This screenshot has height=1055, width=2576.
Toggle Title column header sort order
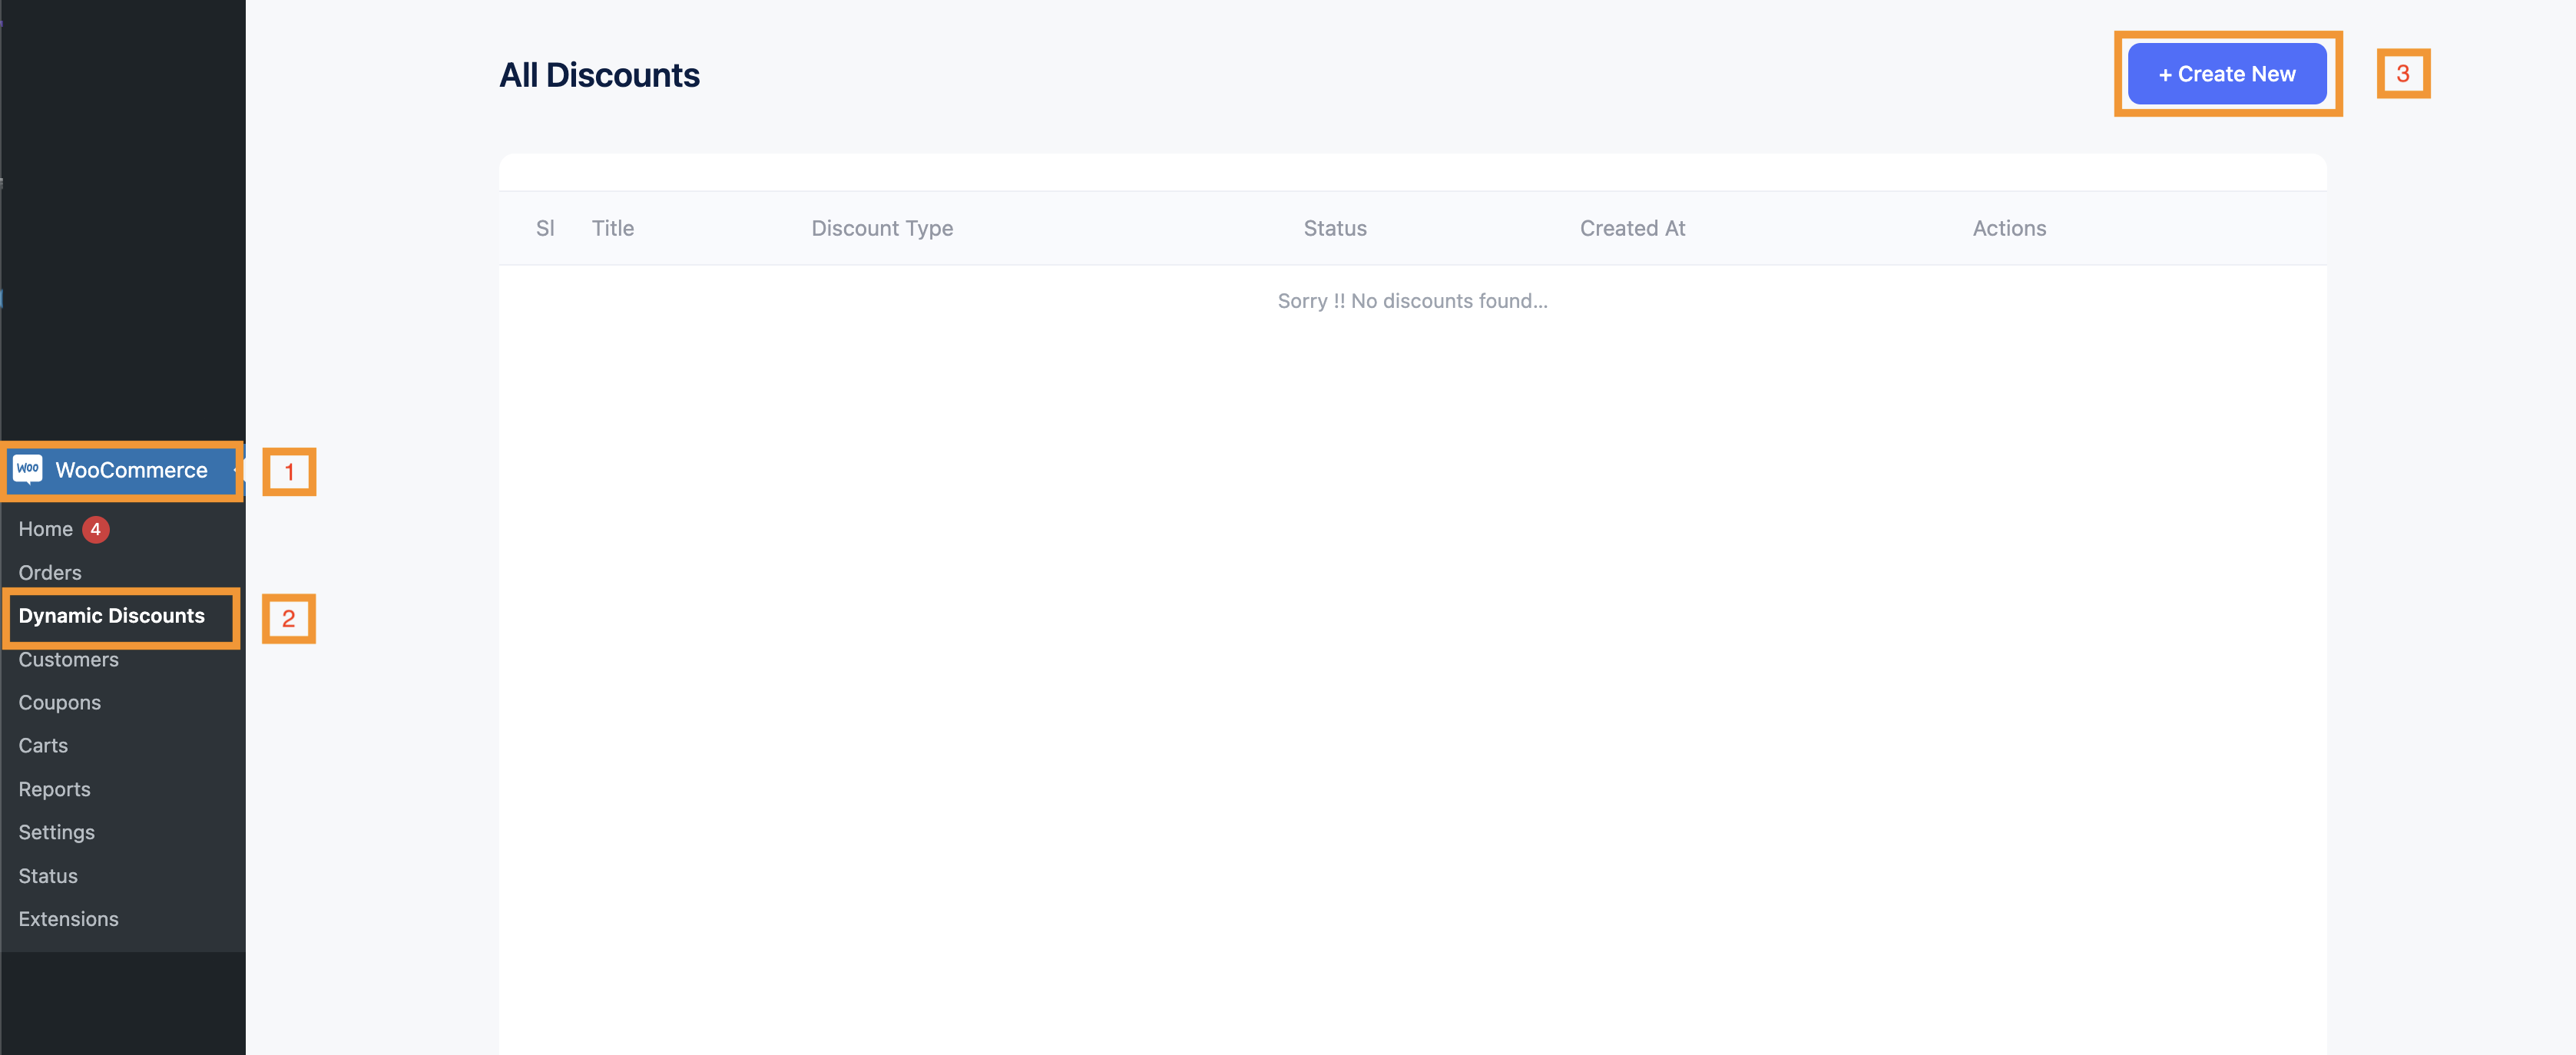coord(611,227)
